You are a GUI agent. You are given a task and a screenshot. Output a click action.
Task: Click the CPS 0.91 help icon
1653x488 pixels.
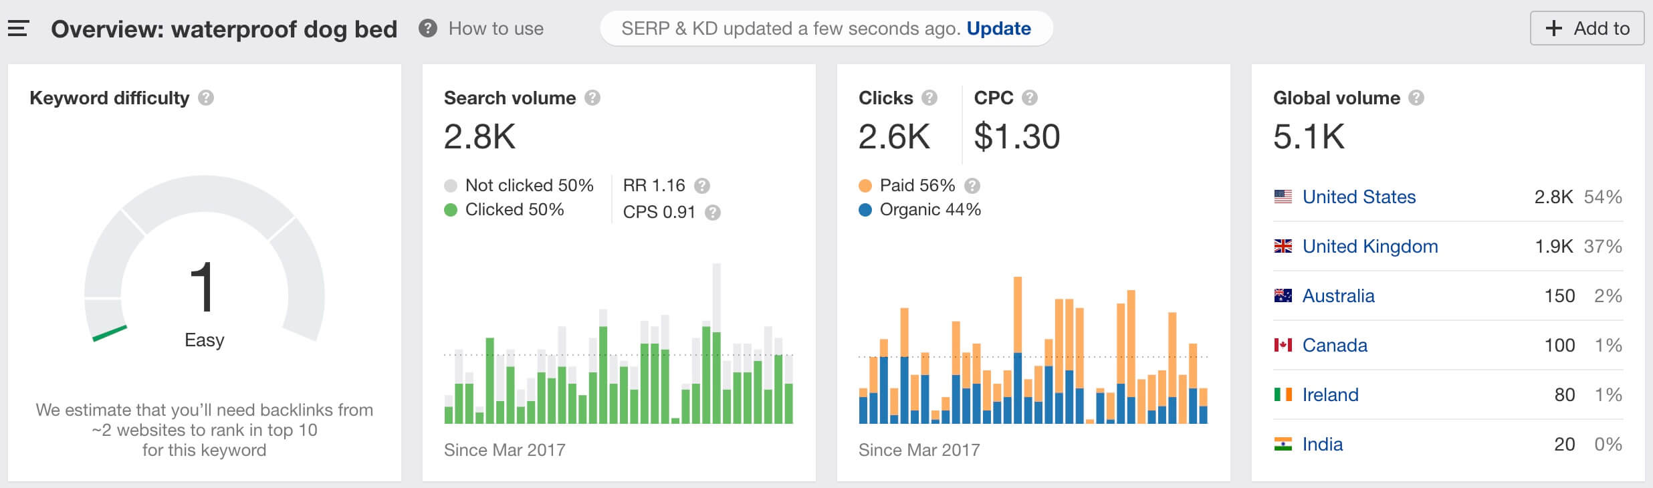click(713, 213)
